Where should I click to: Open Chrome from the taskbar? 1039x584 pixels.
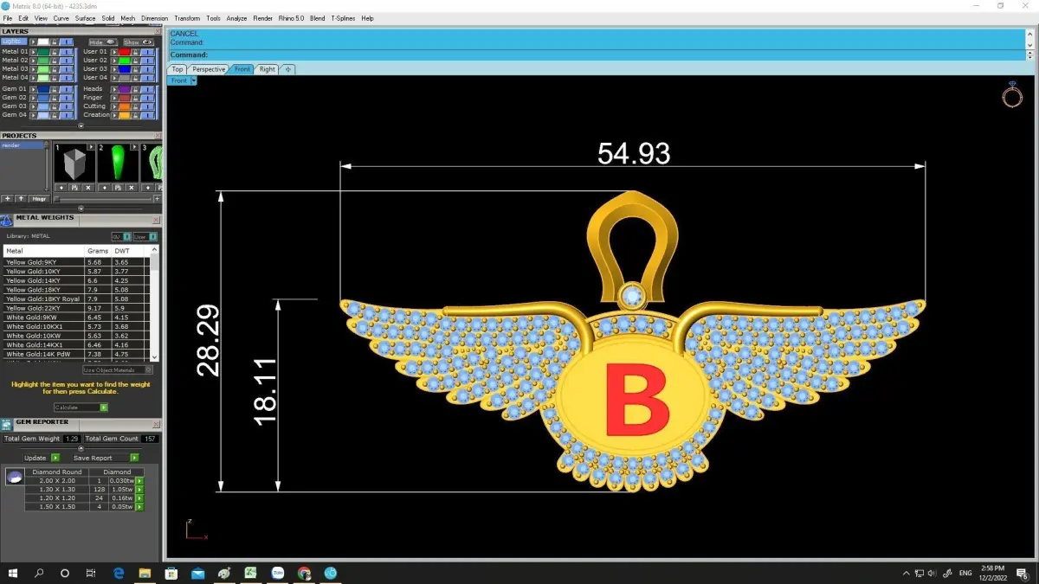[x=304, y=573]
